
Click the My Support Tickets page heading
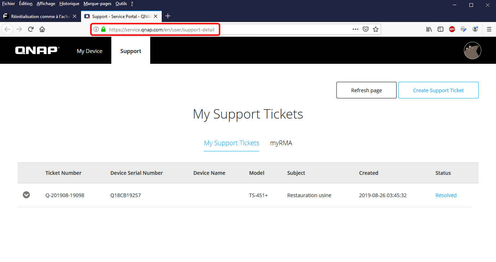(248, 114)
